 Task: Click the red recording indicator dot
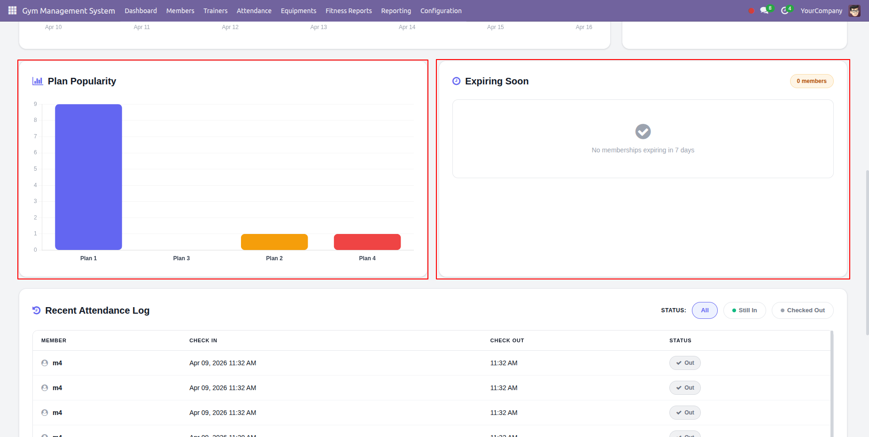751,11
